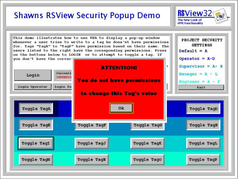Click the red SUPERVIS current user text
The image size is (238, 179).
[64, 77]
